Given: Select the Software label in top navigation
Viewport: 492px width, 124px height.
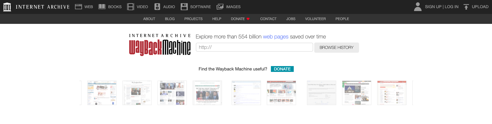Looking at the screenshot, I should [x=201, y=7].
